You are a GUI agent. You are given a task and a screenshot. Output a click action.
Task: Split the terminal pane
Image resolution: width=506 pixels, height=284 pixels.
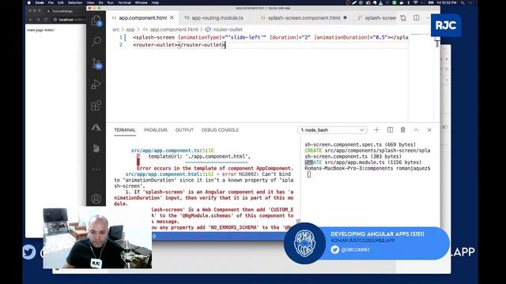pos(390,129)
